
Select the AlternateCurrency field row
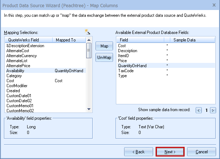tap(45, 56)
